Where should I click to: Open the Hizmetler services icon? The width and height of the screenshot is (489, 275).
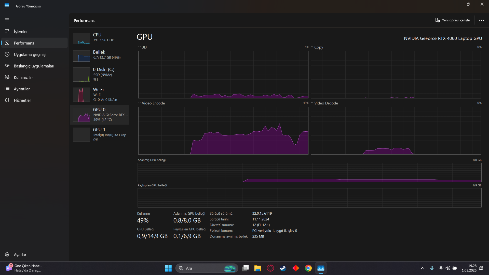[x=7, y=100]
